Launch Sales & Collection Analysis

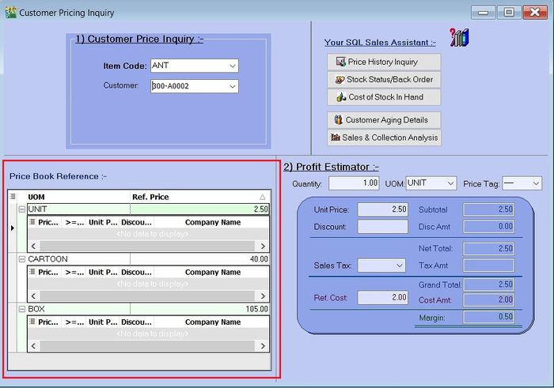point(383,137)
